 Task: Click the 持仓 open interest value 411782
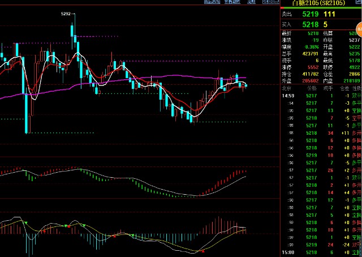coord(309,74)
